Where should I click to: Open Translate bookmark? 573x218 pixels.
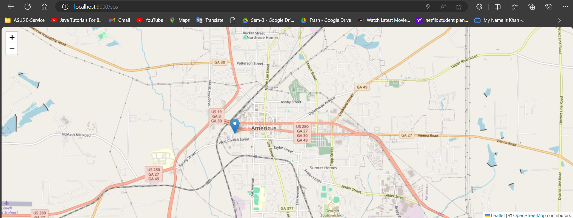click(210, 20)
